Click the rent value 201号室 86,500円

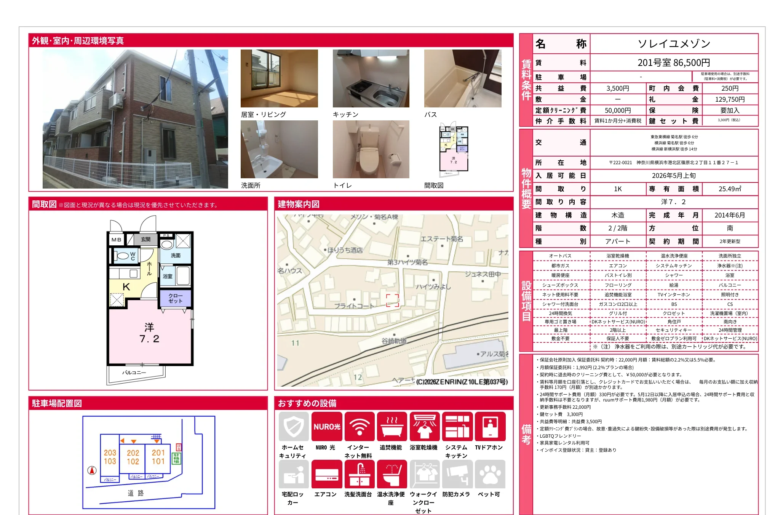(673, 62)
